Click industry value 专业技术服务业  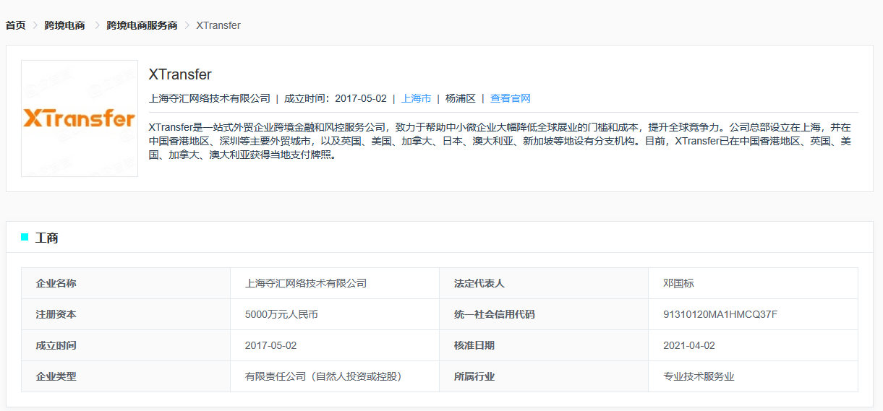click(x=699, y=376)
